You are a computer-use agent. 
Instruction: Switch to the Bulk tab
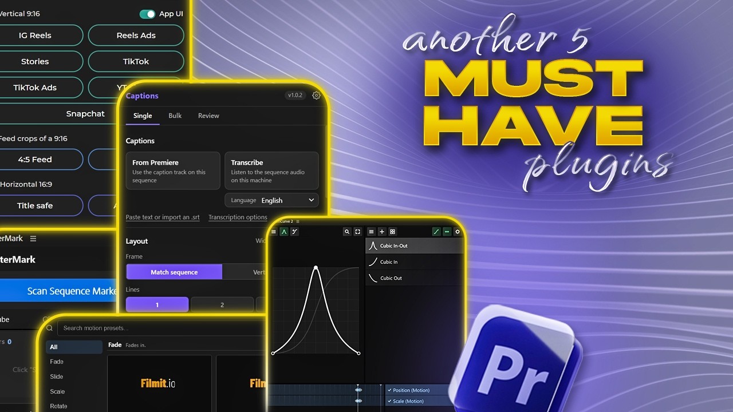[175, 116]
